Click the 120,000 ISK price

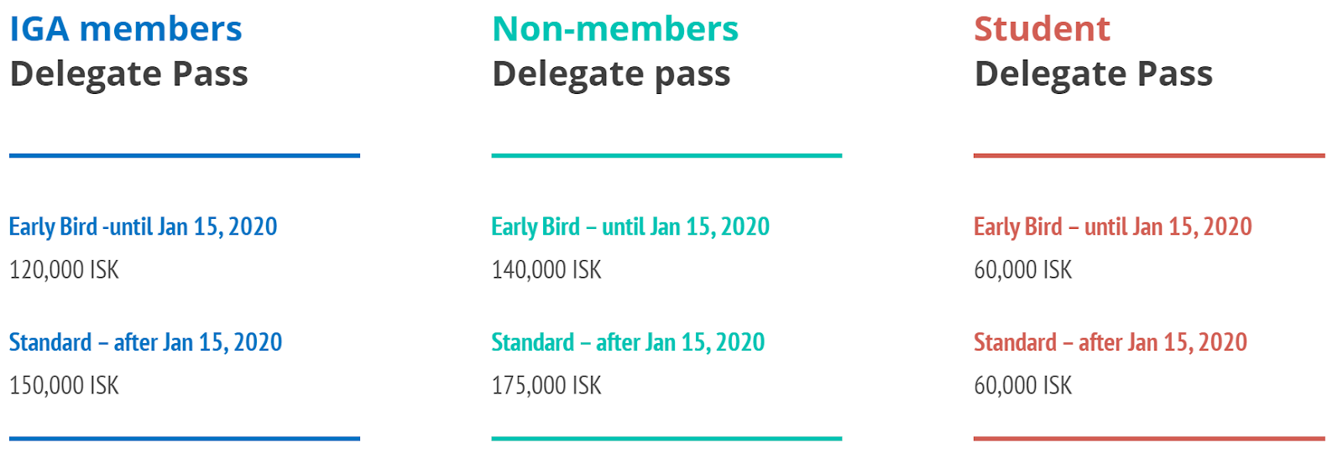click(x=64, y=270)
